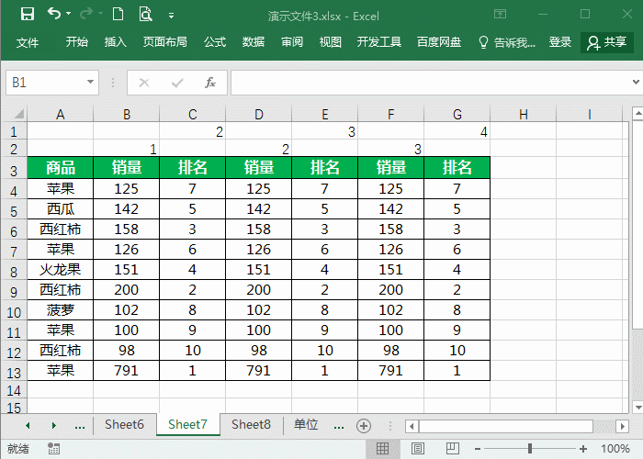
Task: Click cell 200 in column D
Action: (x=259, y=290)
